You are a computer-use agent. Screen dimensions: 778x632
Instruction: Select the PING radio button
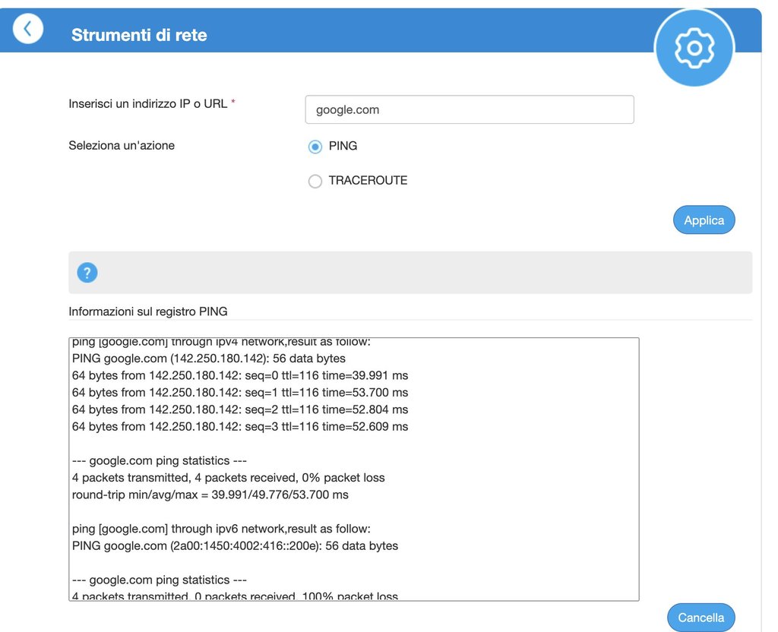(315, 147)
